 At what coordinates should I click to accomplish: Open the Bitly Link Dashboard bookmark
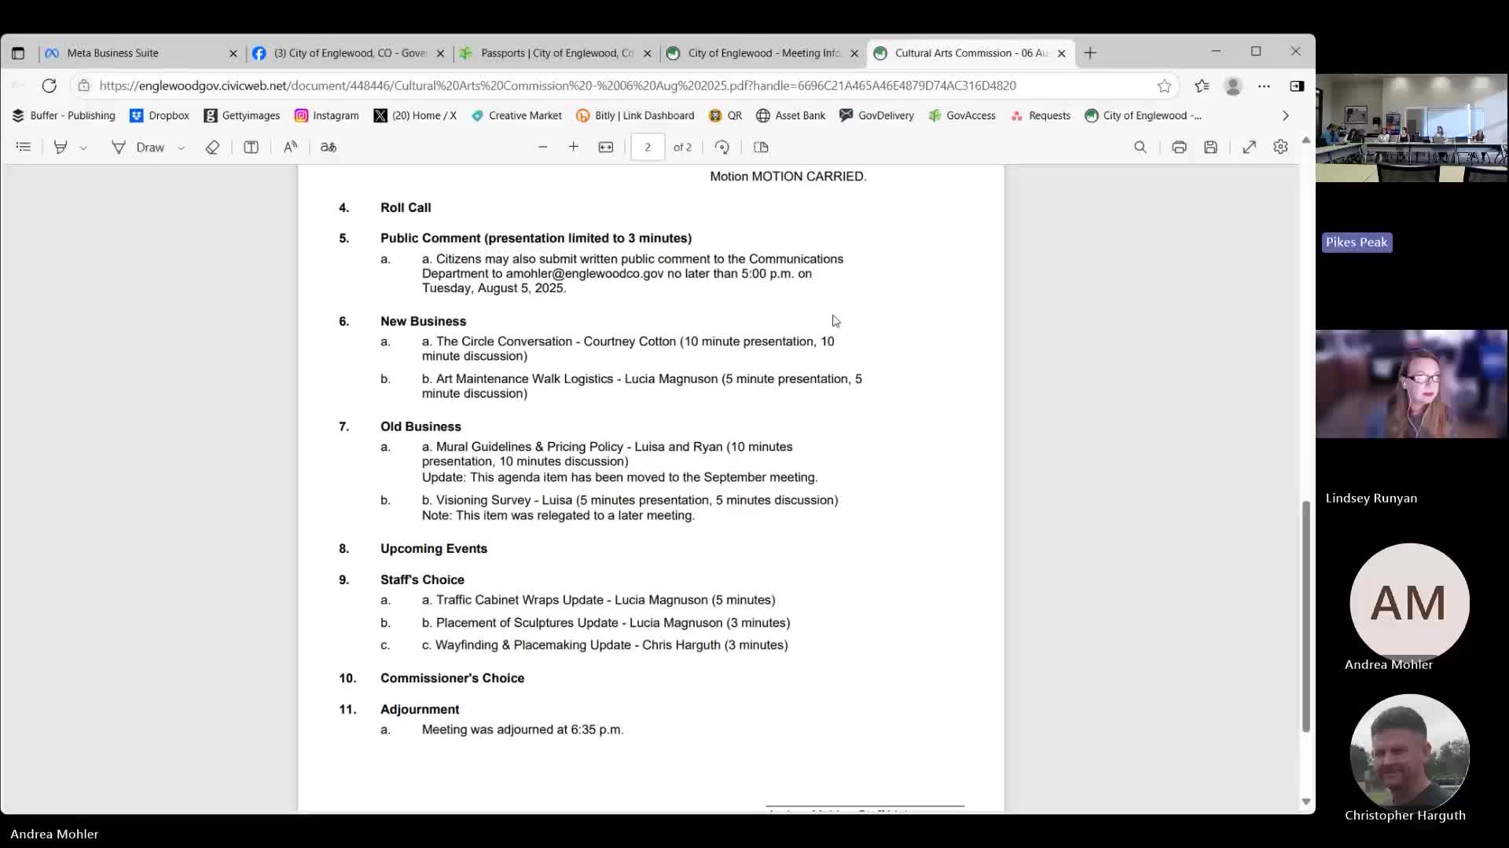[635, 115]
